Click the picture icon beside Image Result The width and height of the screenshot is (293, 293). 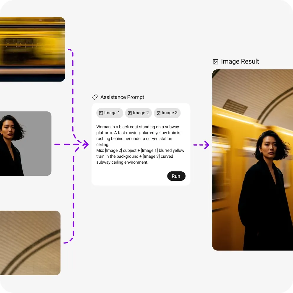pyautogui.click(x=215, y=62)
